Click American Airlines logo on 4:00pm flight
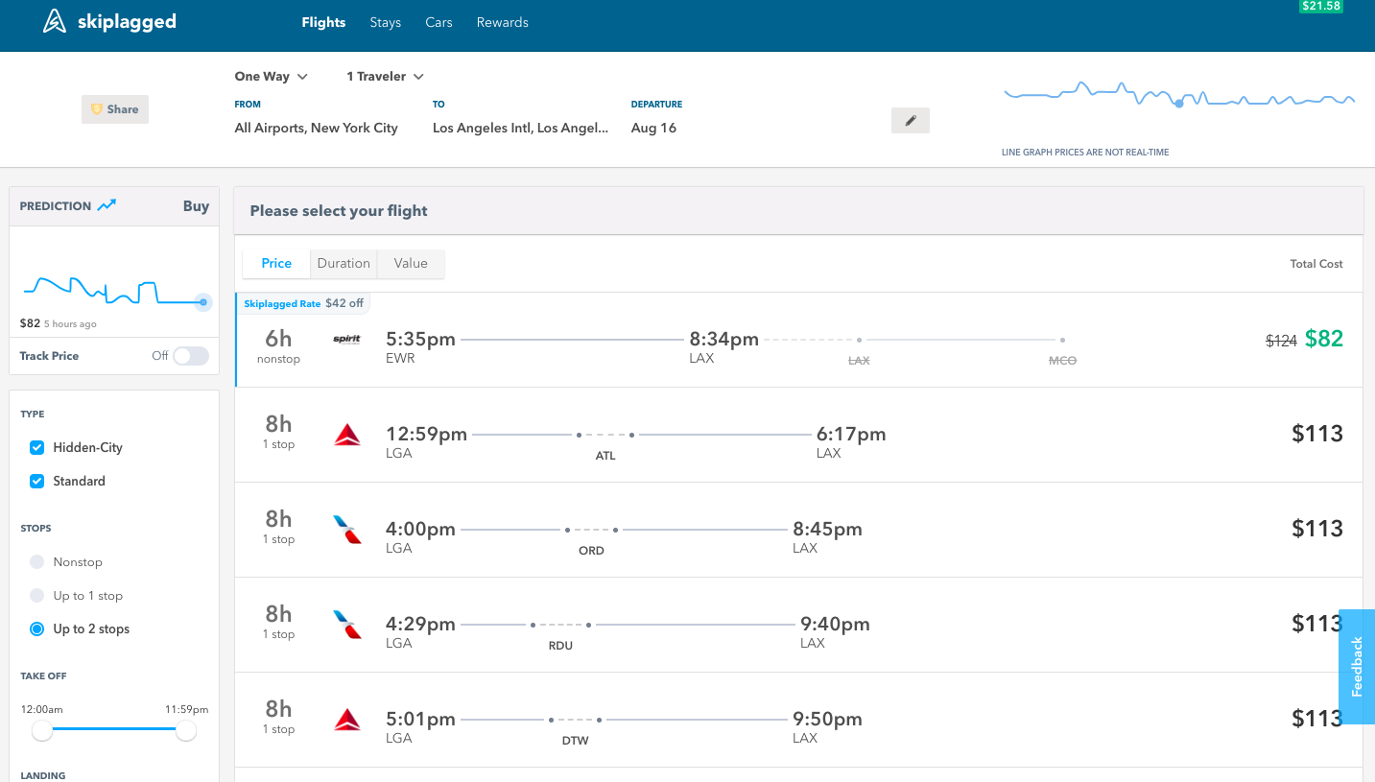The height and width of the screenshot is (782, 1375). 347,530
